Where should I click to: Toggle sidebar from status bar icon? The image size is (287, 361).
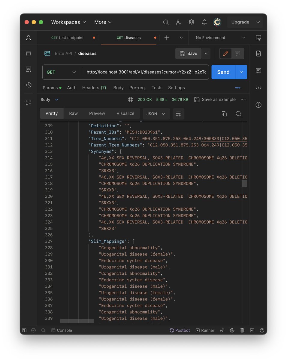pyautogui.click(x=24, y=330)
